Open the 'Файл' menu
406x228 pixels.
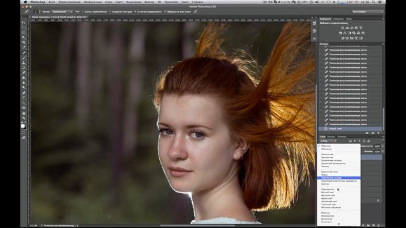click(52, 2)
